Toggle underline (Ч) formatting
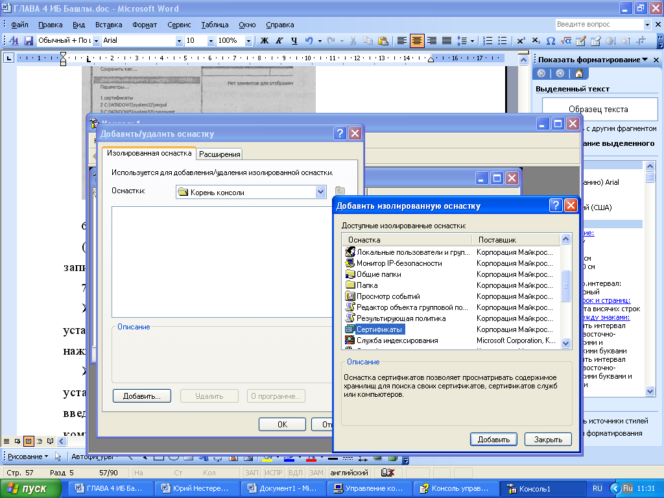 [x=294, y=41]
